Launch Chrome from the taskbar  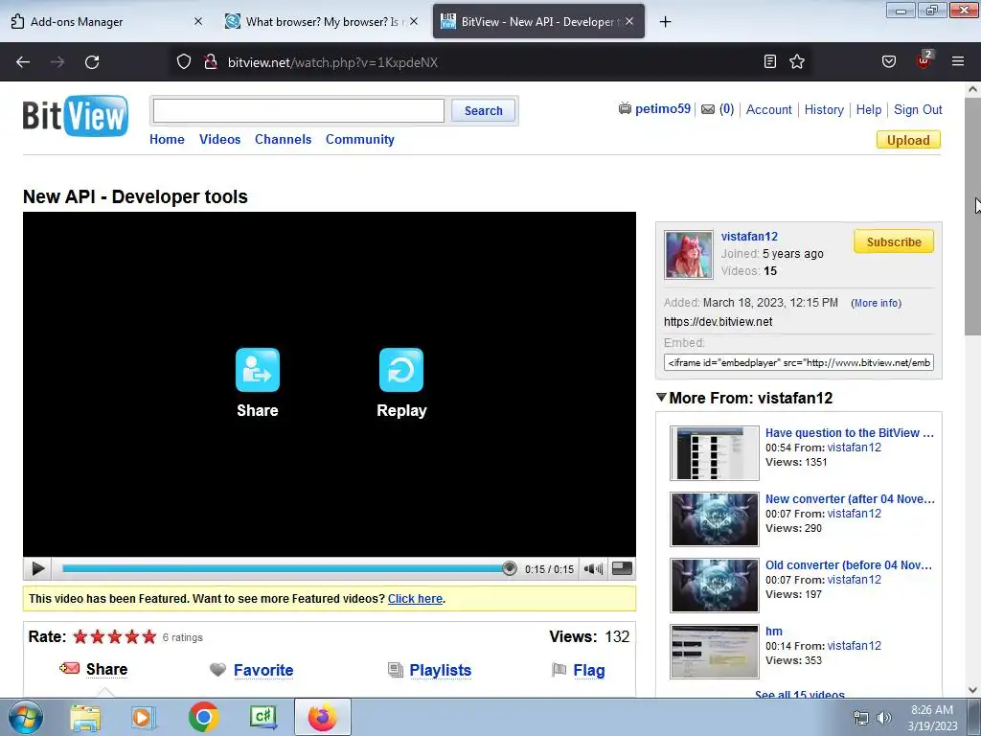(x=203, y=717)
